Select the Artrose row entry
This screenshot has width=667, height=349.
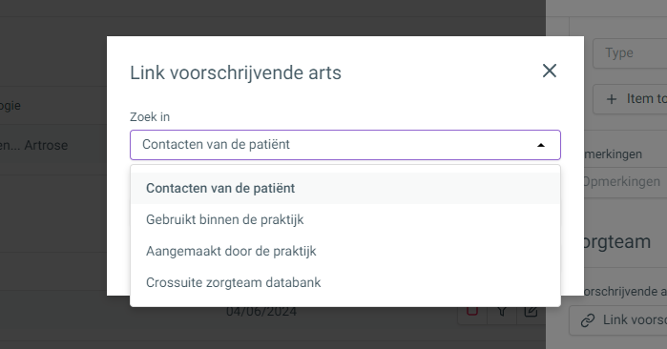tap(34, 145)
